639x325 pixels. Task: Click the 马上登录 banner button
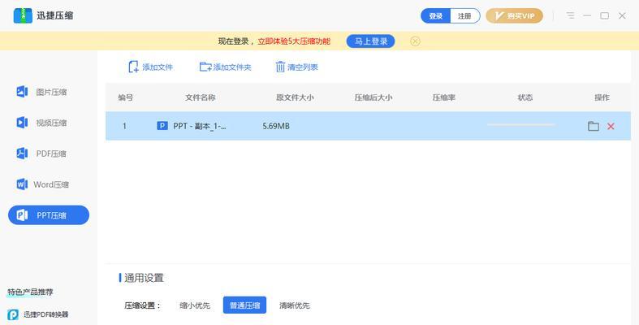tap(370, 41)
